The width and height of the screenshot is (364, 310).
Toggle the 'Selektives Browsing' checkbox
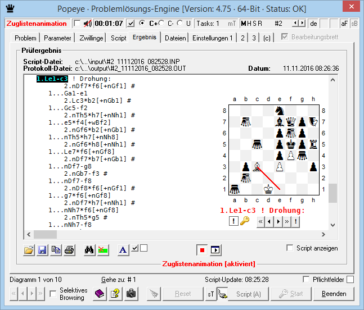[x=53, y=294]
